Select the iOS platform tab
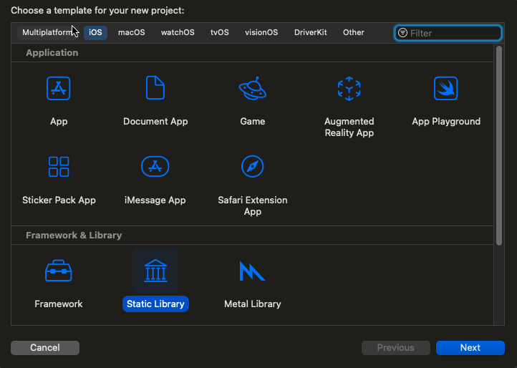Viewport: 517px width, 368px height. click(95, 33)
